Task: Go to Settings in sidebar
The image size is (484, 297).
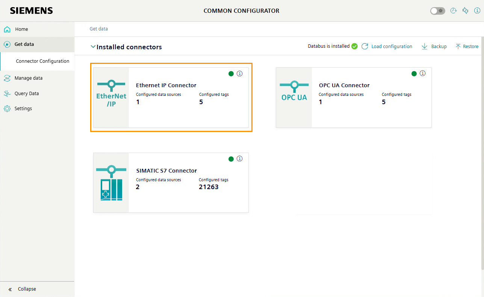Action: [23, 109]
